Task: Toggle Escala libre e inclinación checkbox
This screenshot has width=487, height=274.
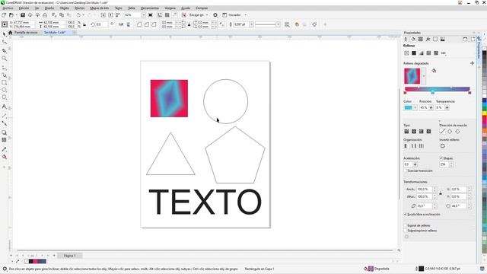Action: point(406,215)
